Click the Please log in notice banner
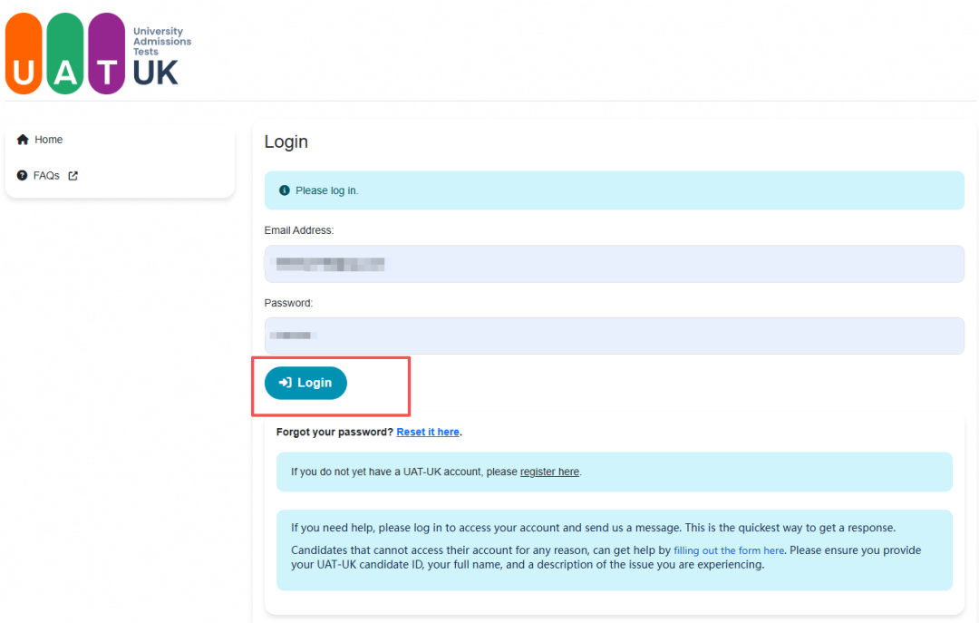This screenshot has height=623, width=979. [615, 190]
